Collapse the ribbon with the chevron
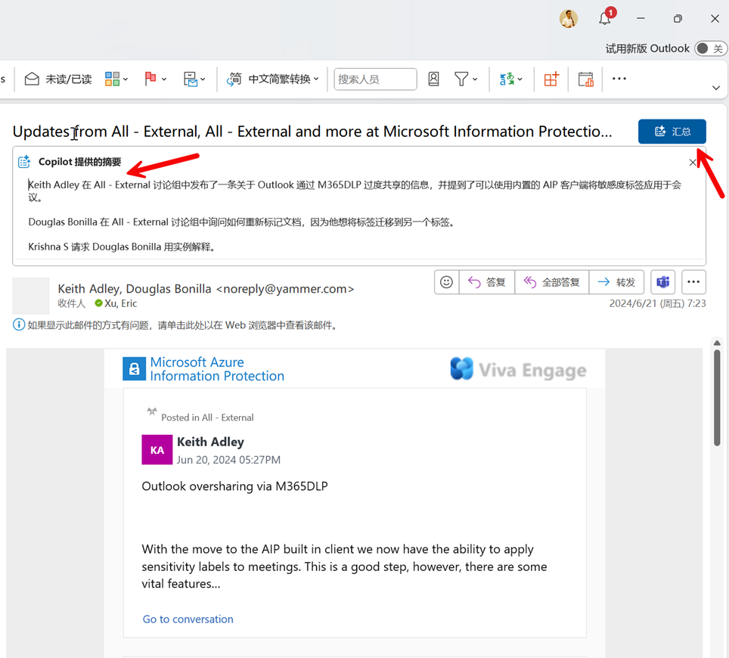Screen dimensions: 729x658 (716, 88)
